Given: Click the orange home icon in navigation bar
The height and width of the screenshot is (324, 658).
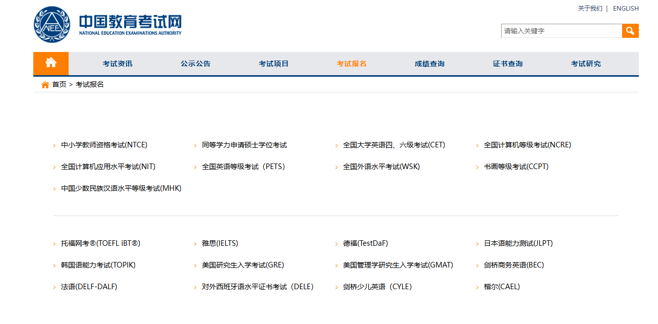Looking at the screenshot, I should tap(50, 63).
